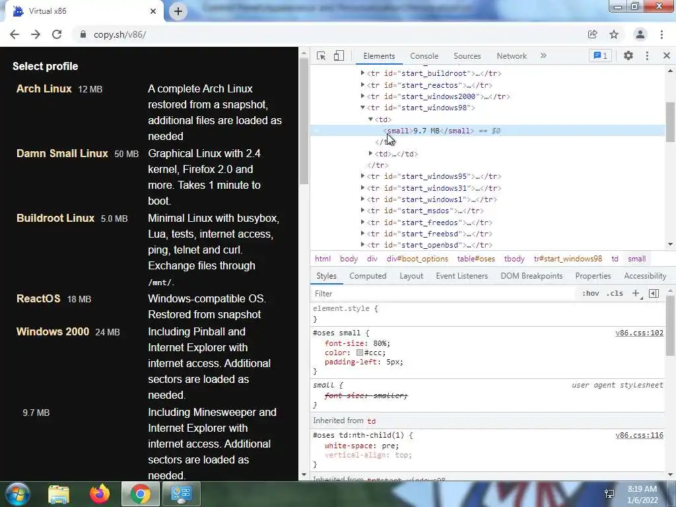
Task: Expand tr start_windows2000 node
Action: 362,96
